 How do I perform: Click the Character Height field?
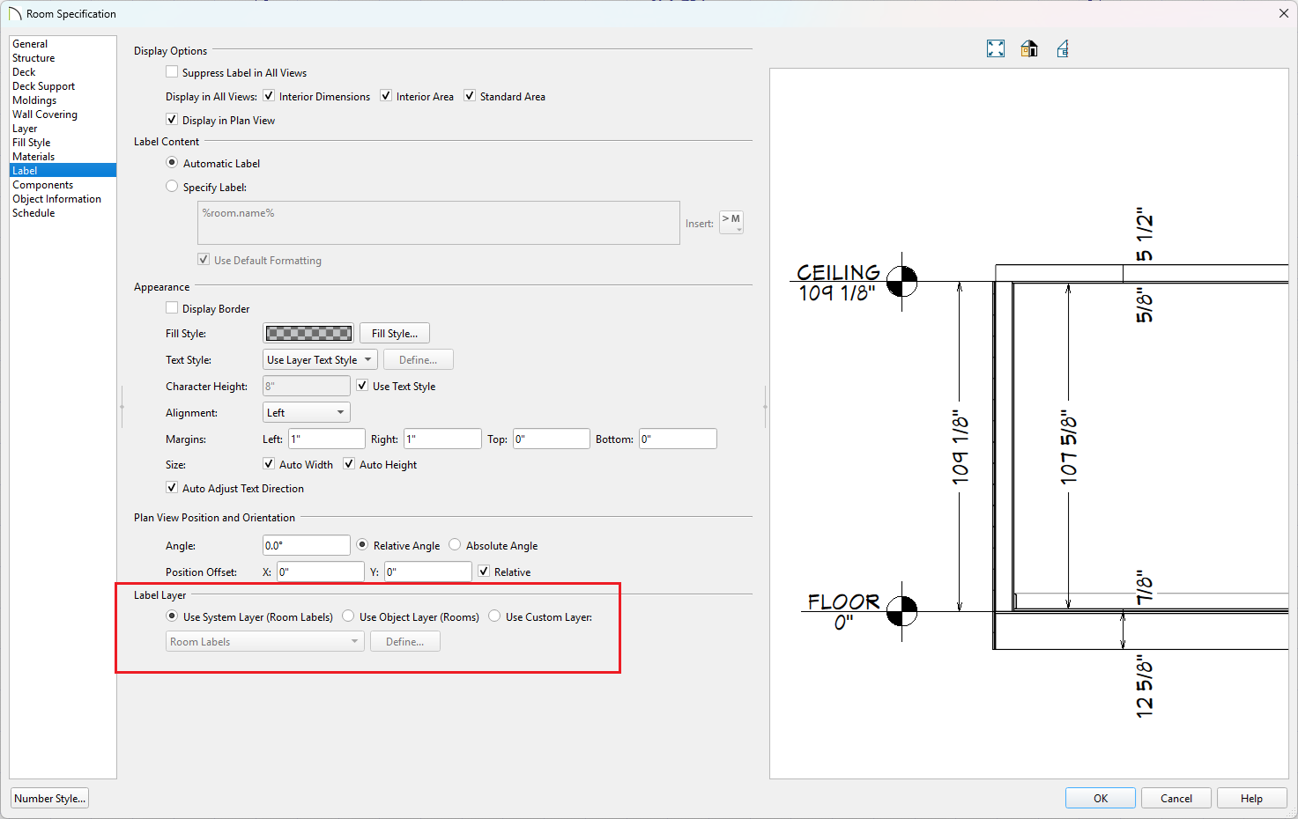(307, 386)
